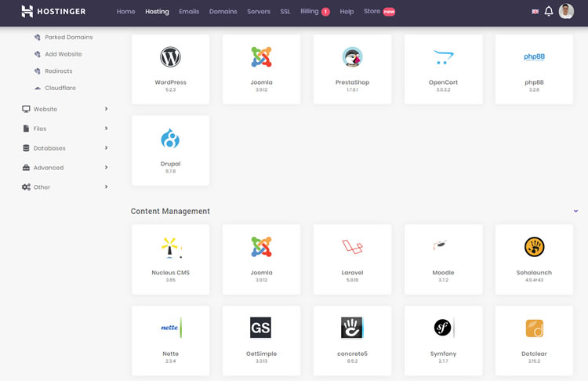
Task: Open the Servers menu
Action: (259, 12)
